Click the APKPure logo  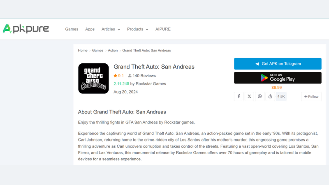[x=25, y=29]
